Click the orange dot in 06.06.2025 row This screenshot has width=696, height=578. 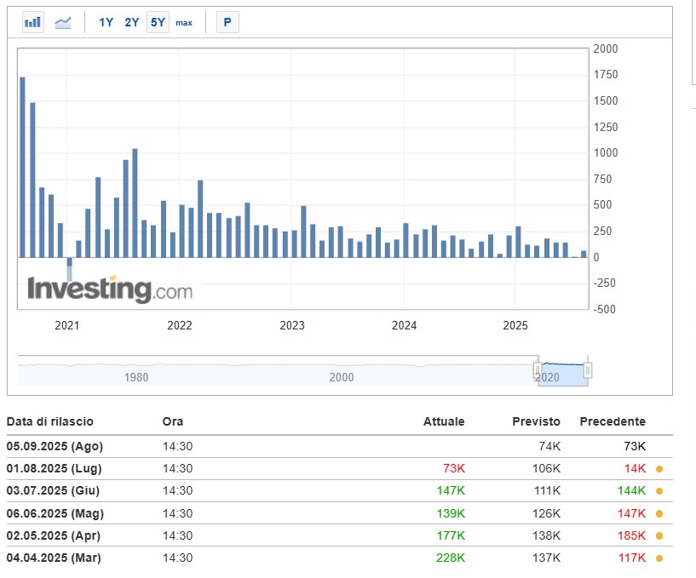coord(659,513)
